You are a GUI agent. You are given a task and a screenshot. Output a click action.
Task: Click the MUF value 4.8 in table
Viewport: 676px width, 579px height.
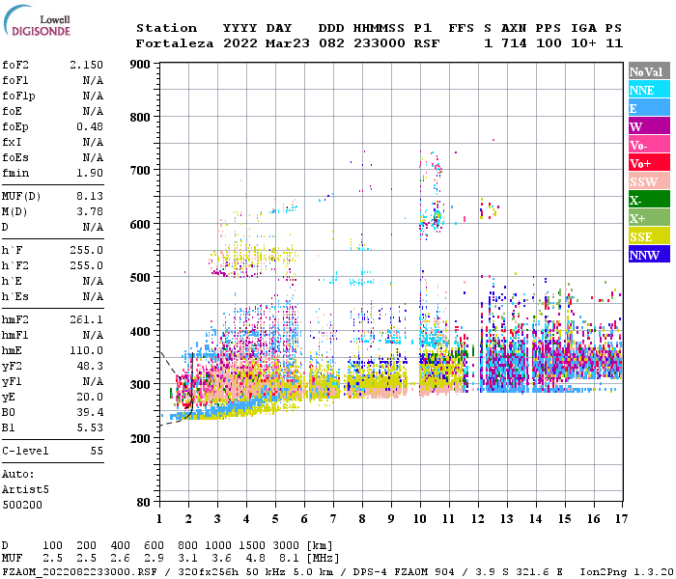[x=255, y=559]
